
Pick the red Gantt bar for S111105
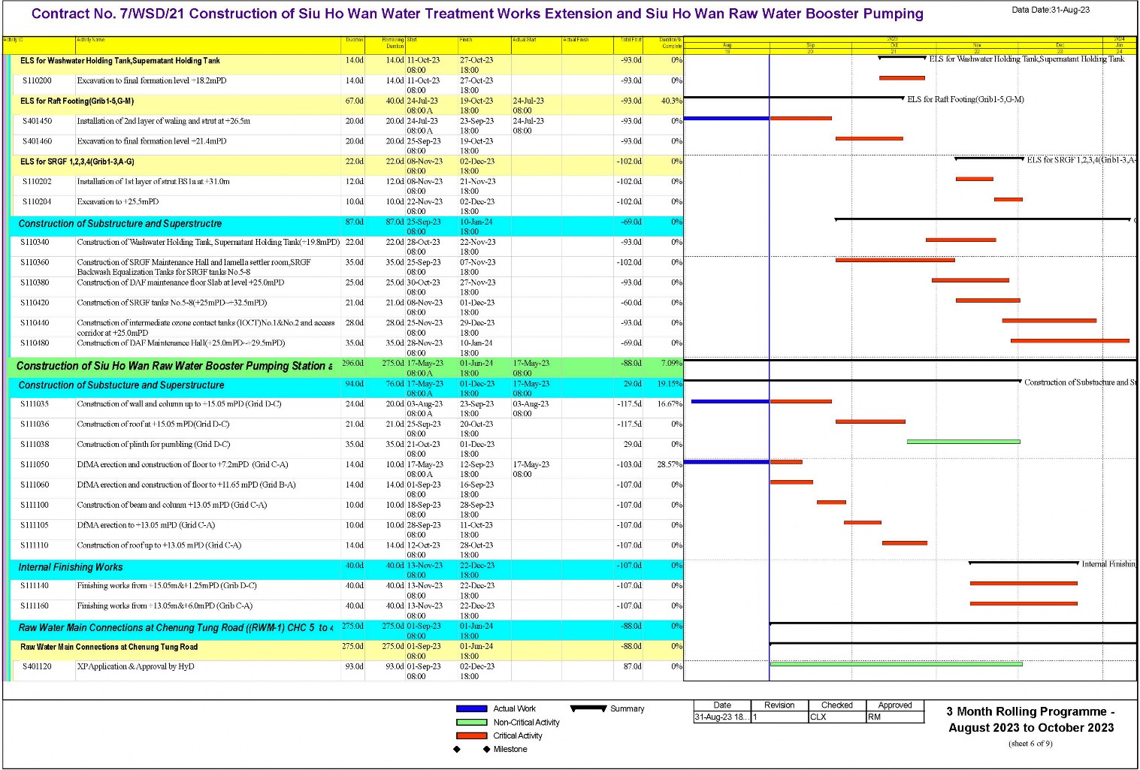[863, 522]
